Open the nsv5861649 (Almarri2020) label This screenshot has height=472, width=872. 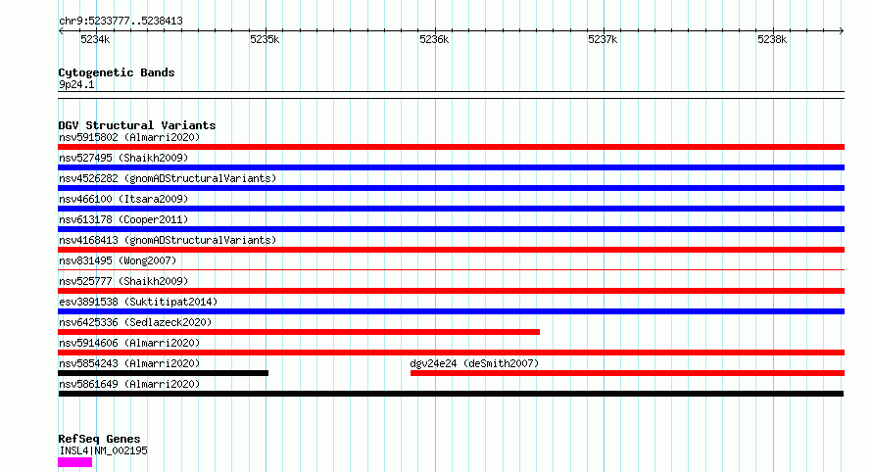coord(129,384)
